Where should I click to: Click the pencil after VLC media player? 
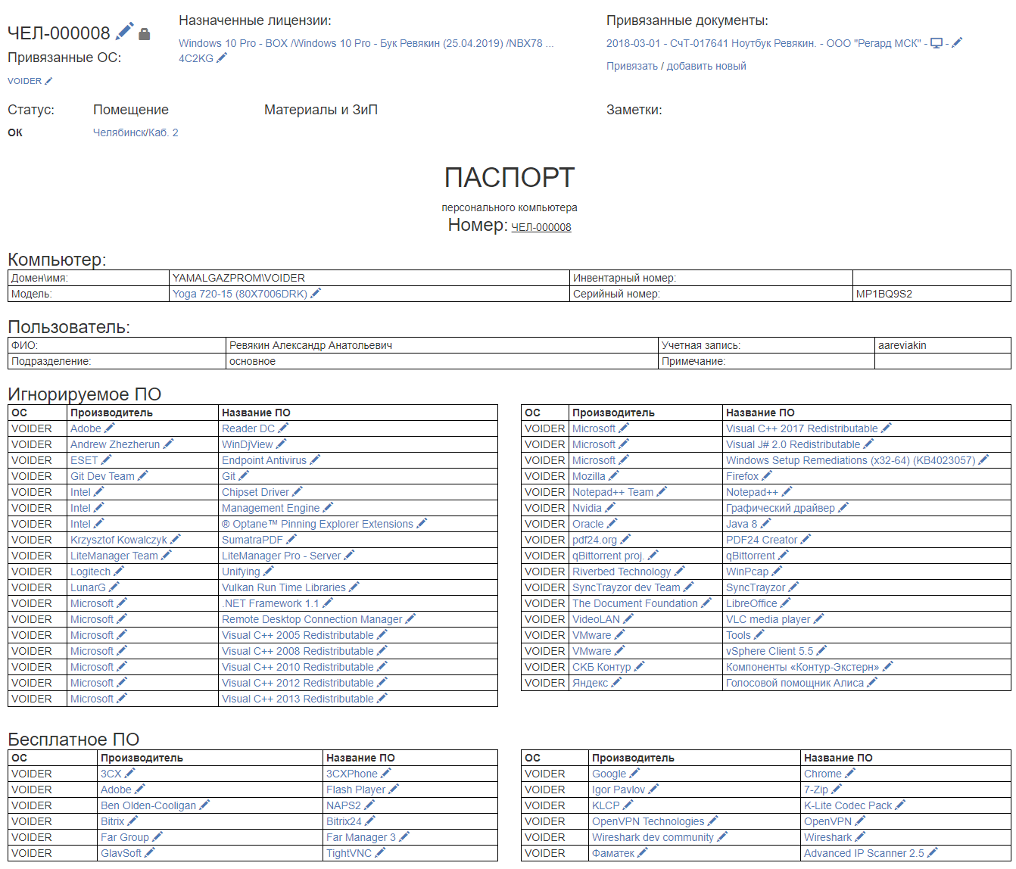click(818, 619)
